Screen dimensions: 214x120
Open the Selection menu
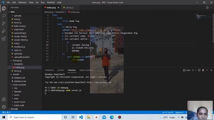(22, 2)
